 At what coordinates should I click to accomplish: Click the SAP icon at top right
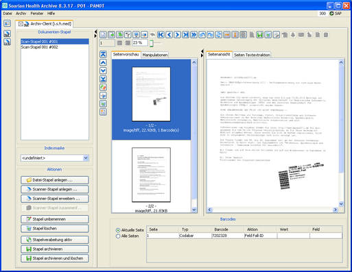point(331,14)
